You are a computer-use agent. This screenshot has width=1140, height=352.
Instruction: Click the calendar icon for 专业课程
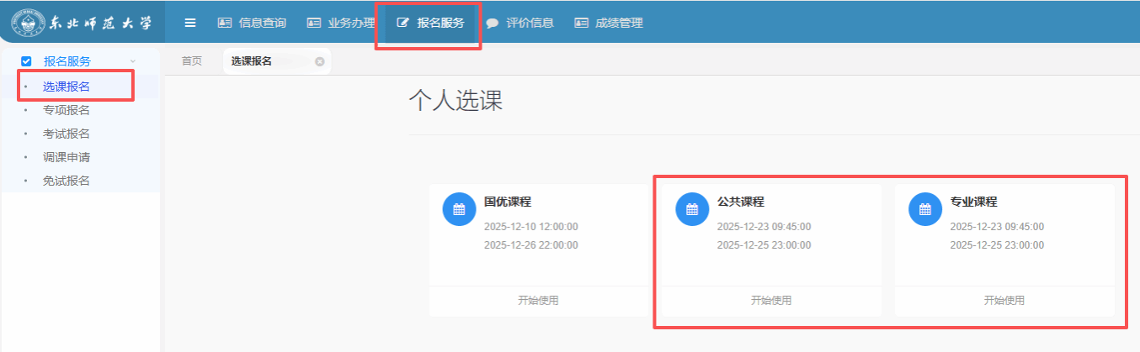924,209
